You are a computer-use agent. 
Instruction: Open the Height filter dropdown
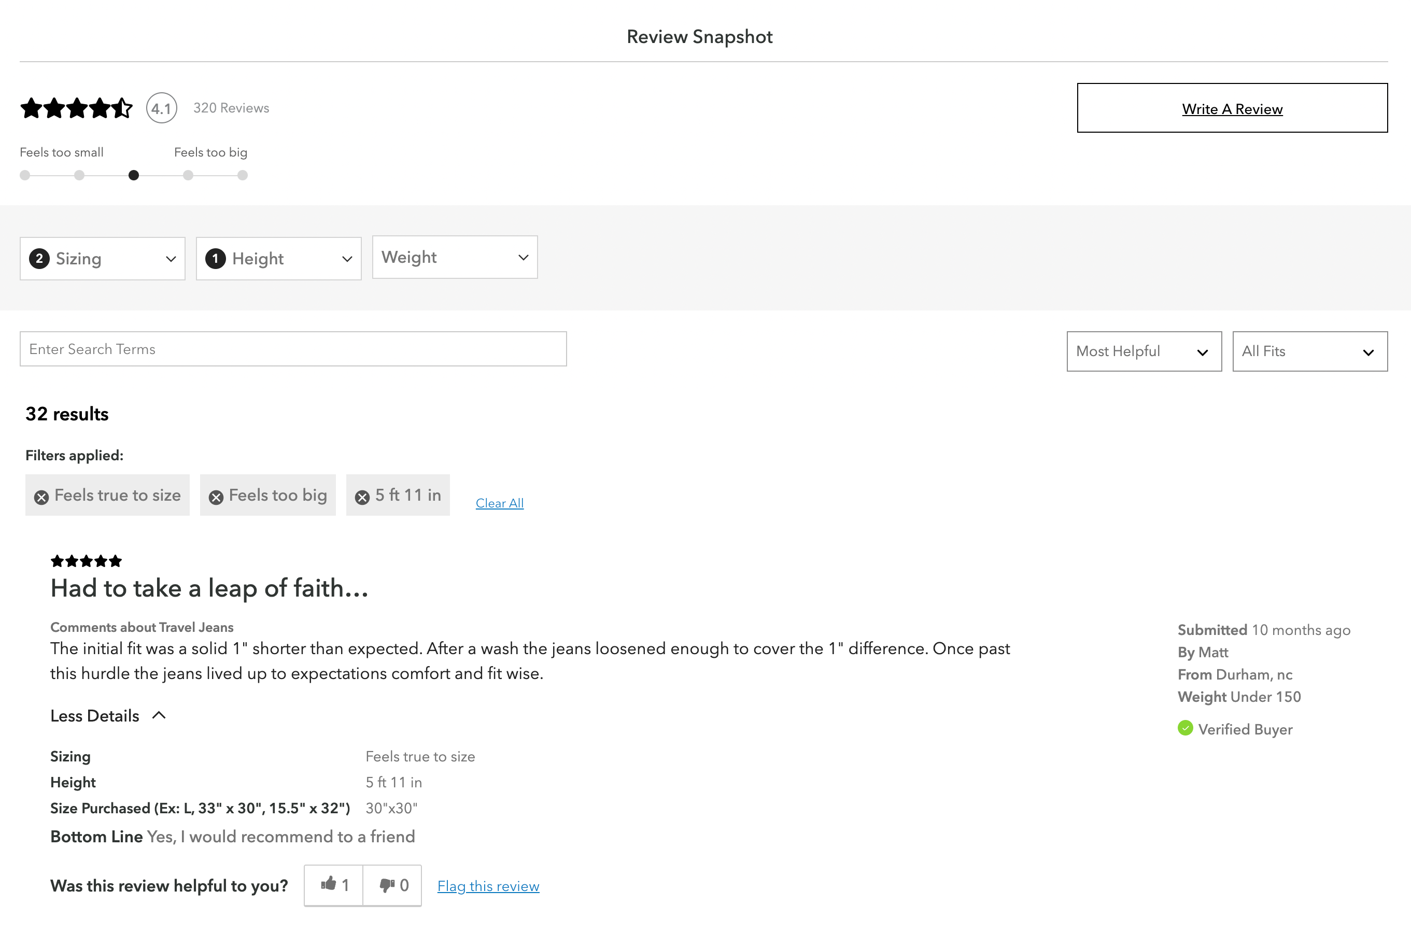278,259
